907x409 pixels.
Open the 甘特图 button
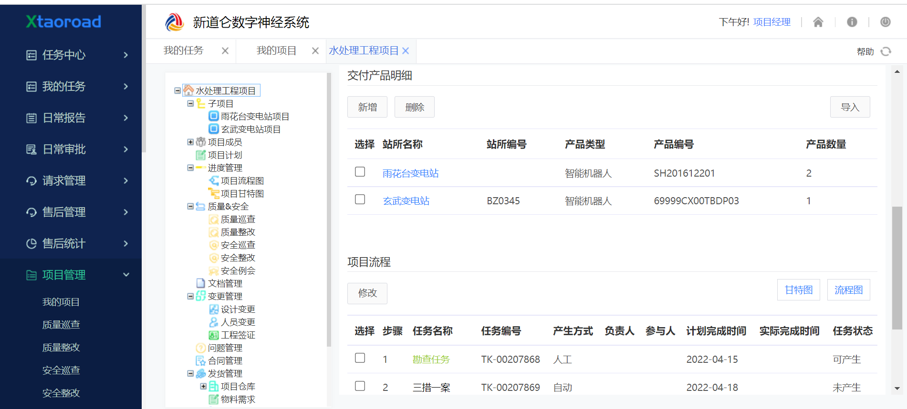click(x=799, y=290)
